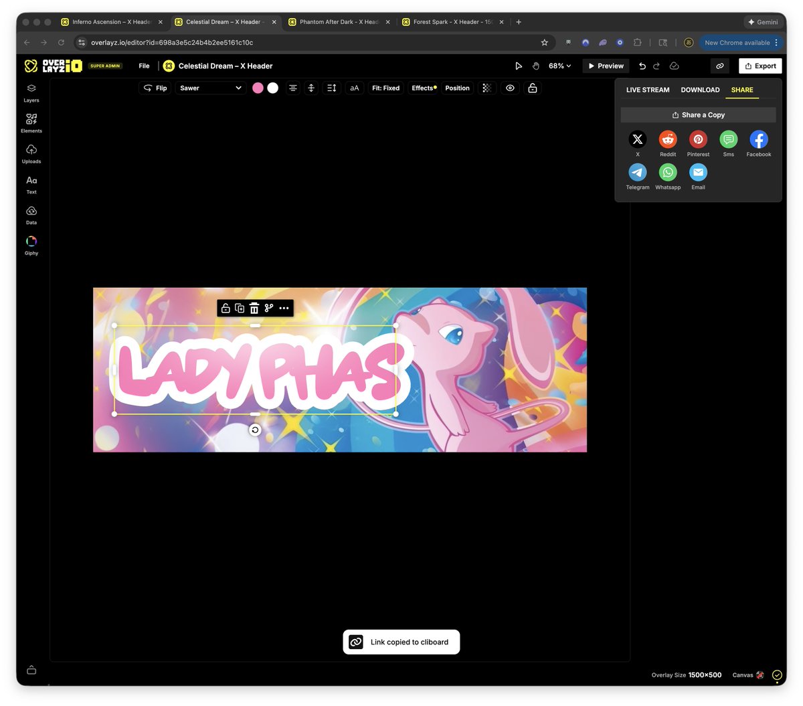Toggle the lock in the top format bar
This screenshot has height=706, width=803.
tap(533, 88)
